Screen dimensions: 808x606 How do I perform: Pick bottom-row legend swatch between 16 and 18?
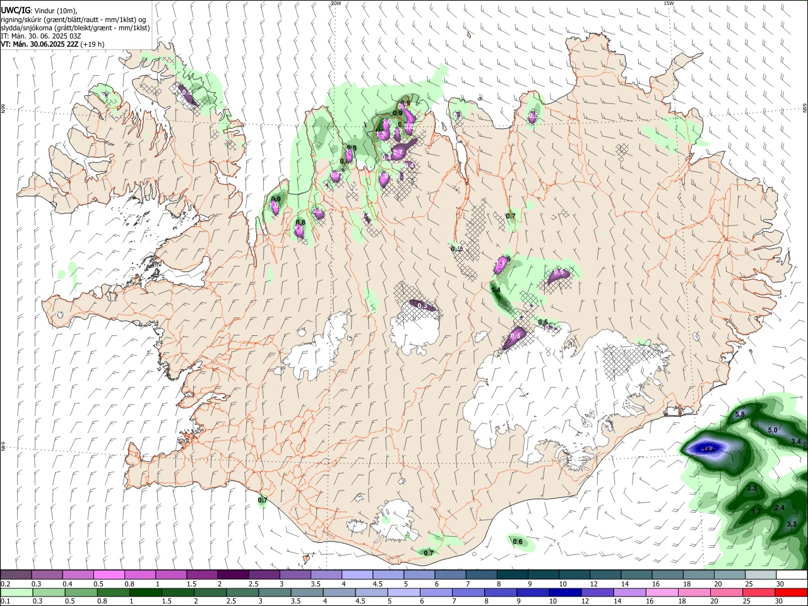(662, 592)
